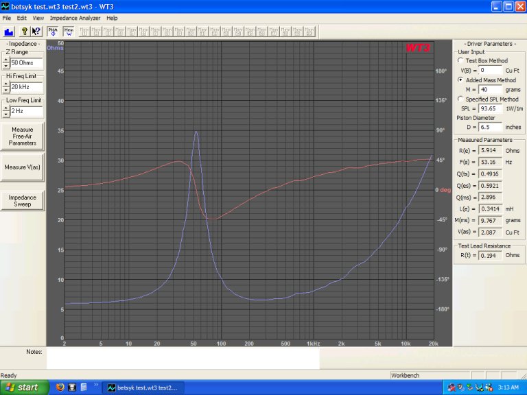The height and width of the screenshot is (395, 527).
Task: Click the Piston Diameter D inches field
Action: click(x=490, y=127)
